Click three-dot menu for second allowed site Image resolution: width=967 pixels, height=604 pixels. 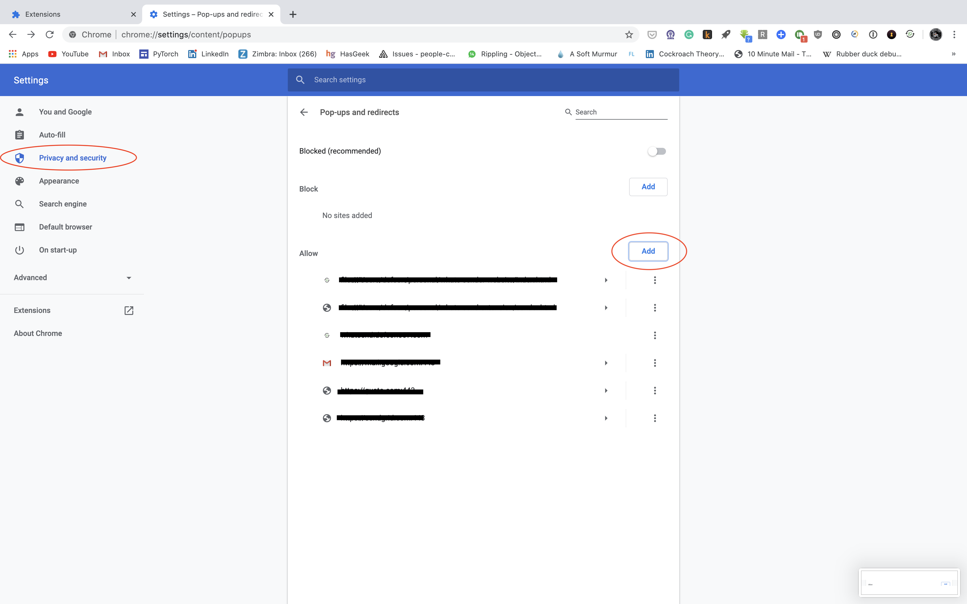(655, 307)
